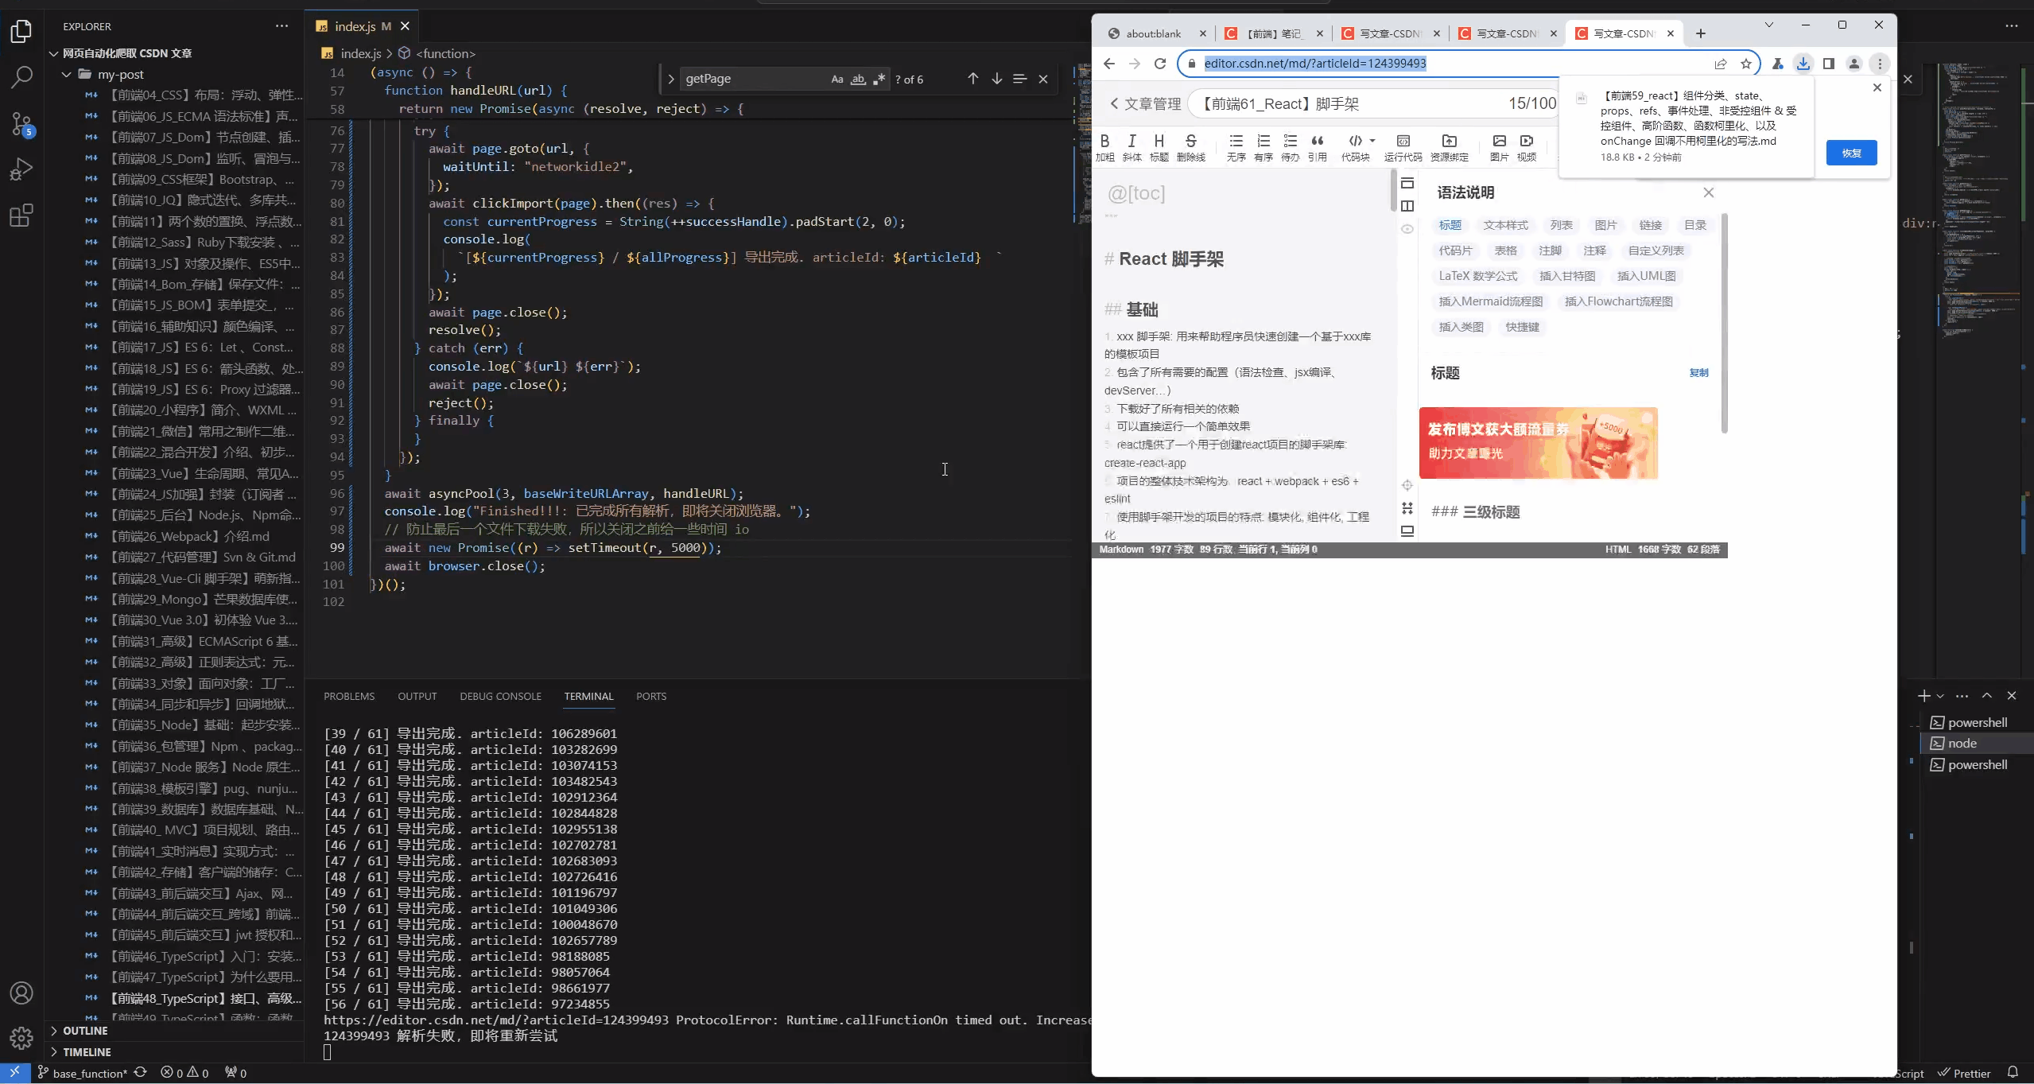
Task: Toggle Use Regular Expression in find widget
Action: click(879, 79)
